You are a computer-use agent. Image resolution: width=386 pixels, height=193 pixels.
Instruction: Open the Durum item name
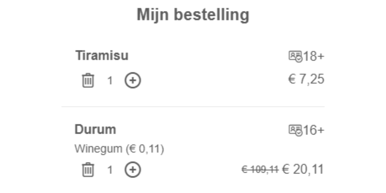pos(95,129)
